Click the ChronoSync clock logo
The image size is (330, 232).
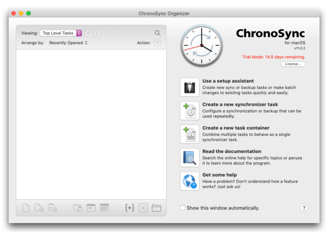pyautogui.click(x=201, y=45)
